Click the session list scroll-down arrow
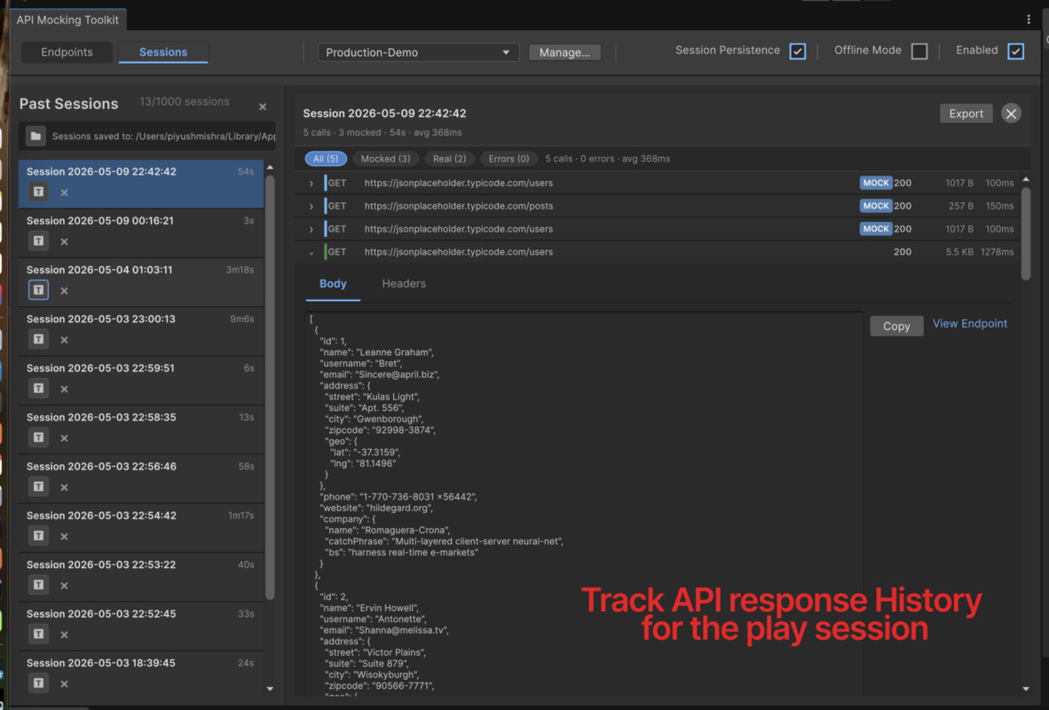1049x710 pixels. 271,689
